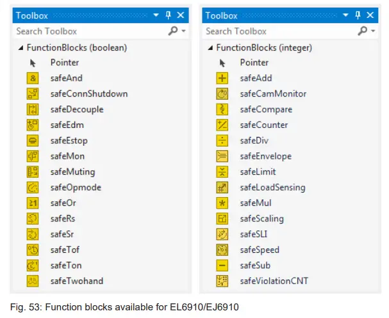The height and width of the screenshot is (318, 389).
Task: Pick the safeConnShutdown block icon
Action: [x=33, y=94]
